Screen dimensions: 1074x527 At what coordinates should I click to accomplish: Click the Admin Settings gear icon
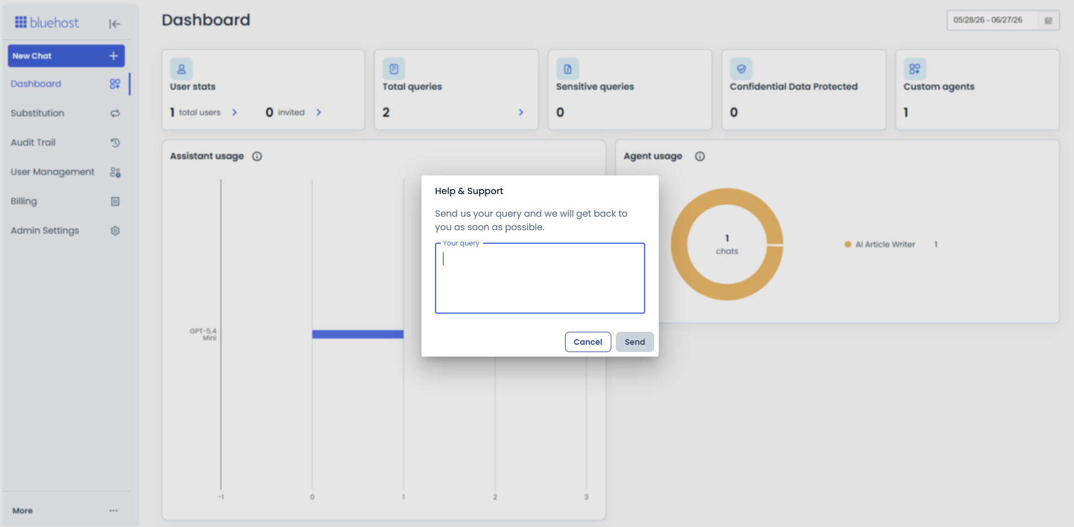click(115, 231)
